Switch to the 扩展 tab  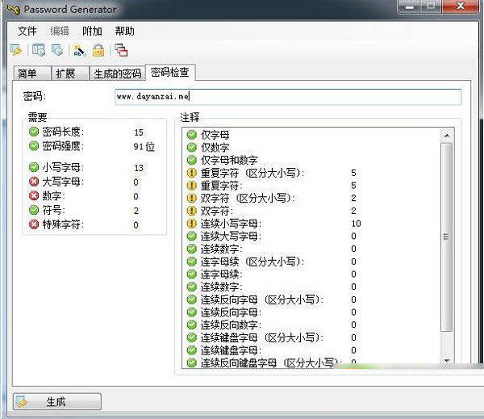70,73
